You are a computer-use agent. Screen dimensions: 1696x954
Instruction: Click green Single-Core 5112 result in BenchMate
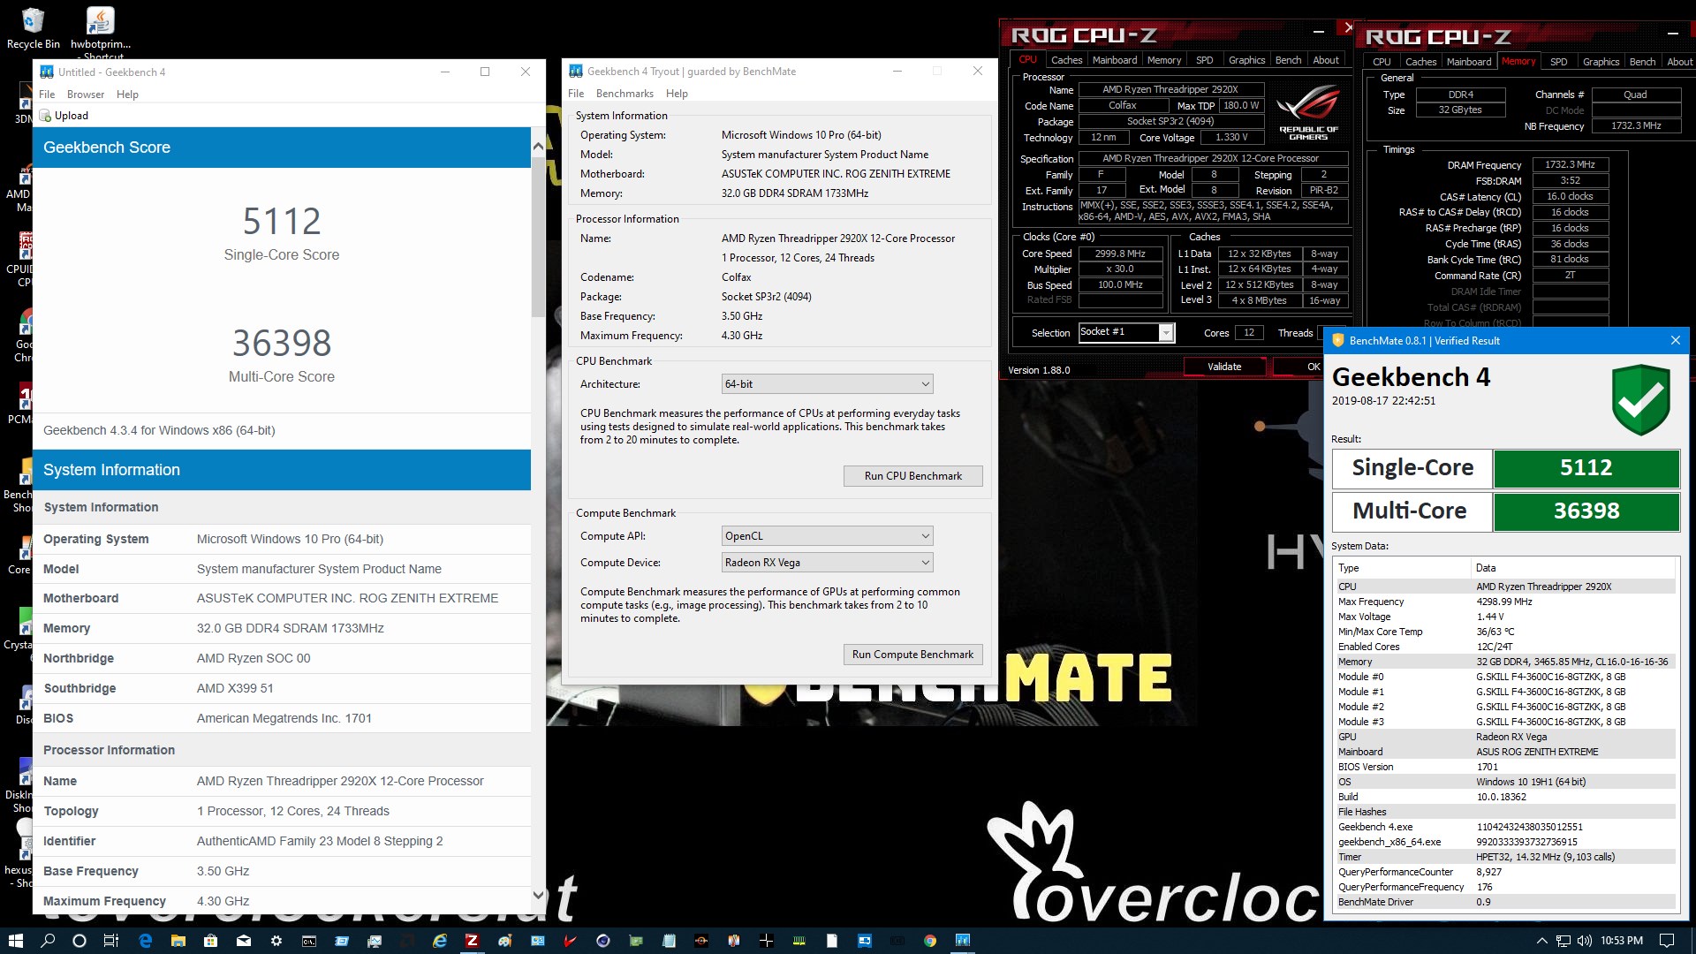point(1586,468)
